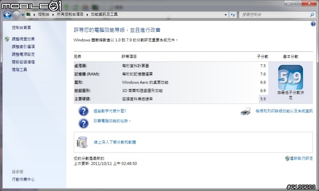Click 'Windows Aero 的桌面效能' text
Image resolution: width=319 pixels, height=191 pixels.
click(145, 83)
